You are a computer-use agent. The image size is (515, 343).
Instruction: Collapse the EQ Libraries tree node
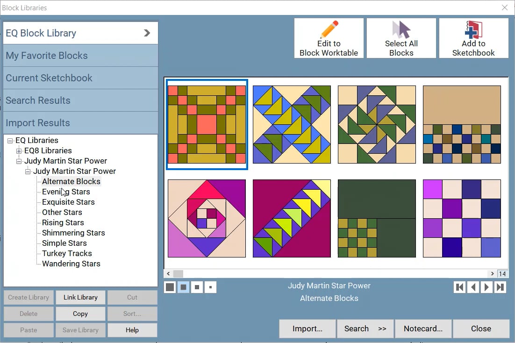tap(10, 141)
